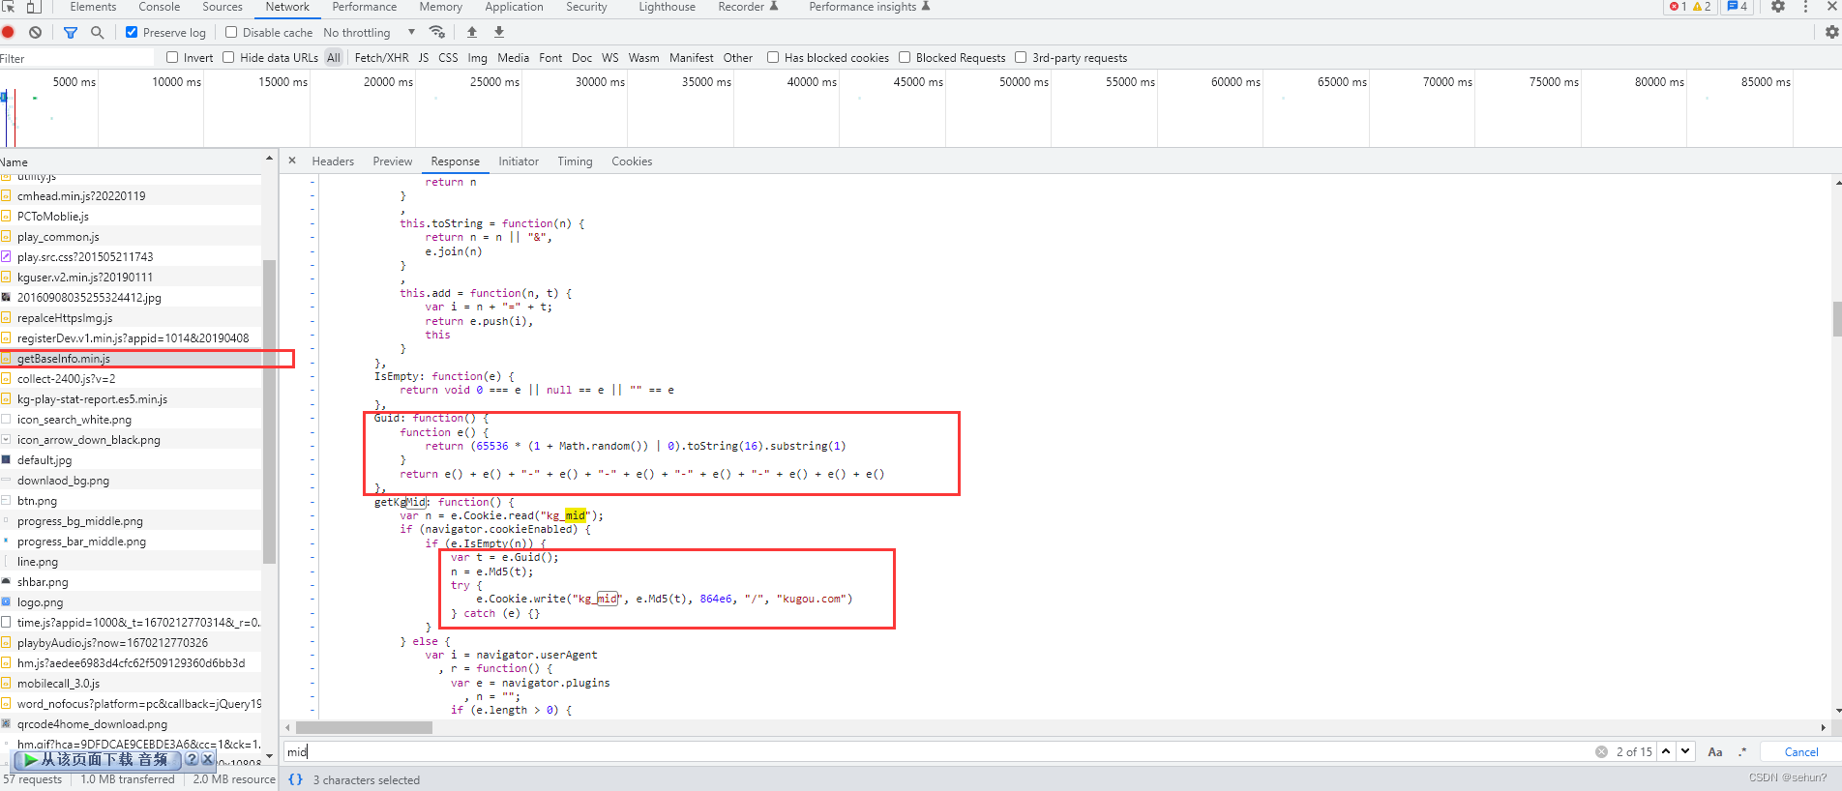Clear the network log
This screenshot has width=1842, height=791.
click(x=35, y=32)
